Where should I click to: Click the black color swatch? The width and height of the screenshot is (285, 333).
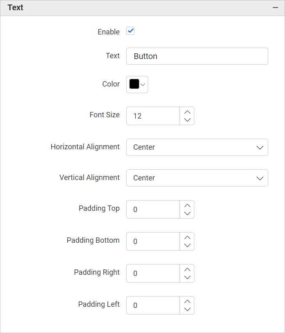pyautogui.click(x=134, y=84)
